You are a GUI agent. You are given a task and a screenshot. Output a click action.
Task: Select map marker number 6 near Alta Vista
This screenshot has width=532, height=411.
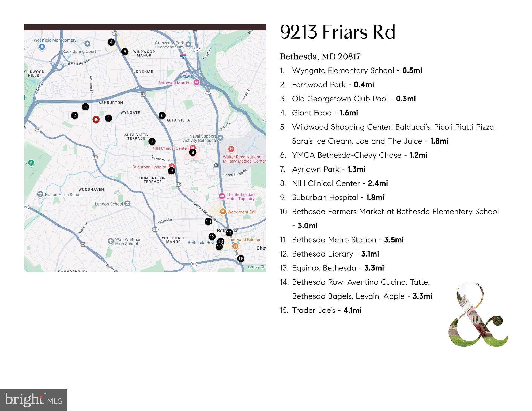click(x=162, y=115)
